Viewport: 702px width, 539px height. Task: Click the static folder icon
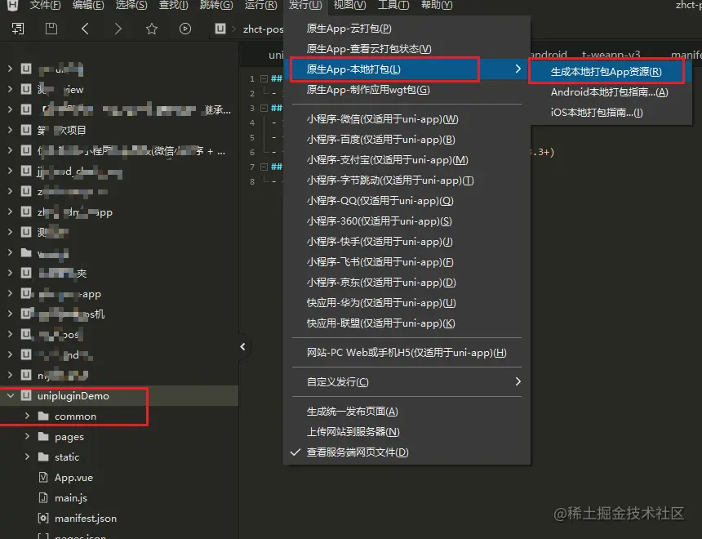(x=43, y=457)
